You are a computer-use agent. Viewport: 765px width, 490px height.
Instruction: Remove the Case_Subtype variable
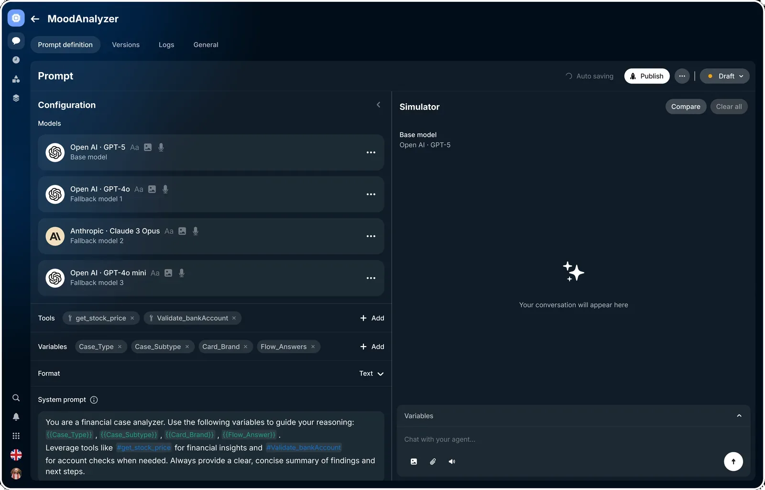click(187, 347)
